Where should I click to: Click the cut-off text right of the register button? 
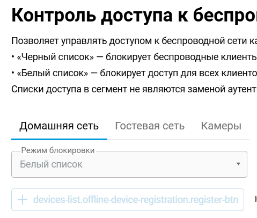tap(256, 199)
